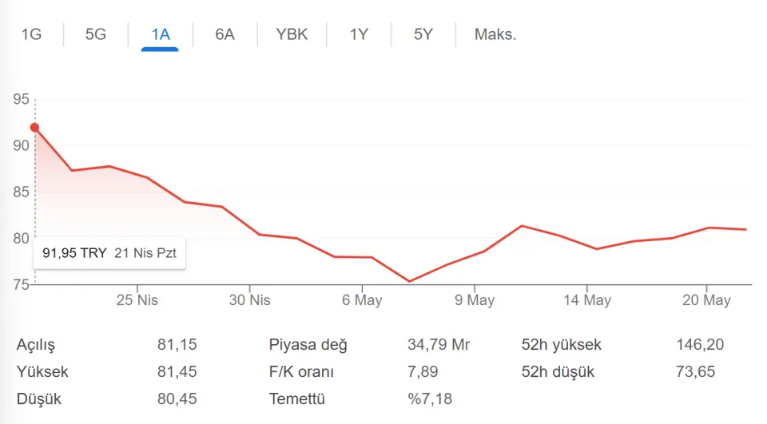Click the 91,95 TRY price tooltip
This screenshot has width=767, height=424.
(x=109, y=253)
